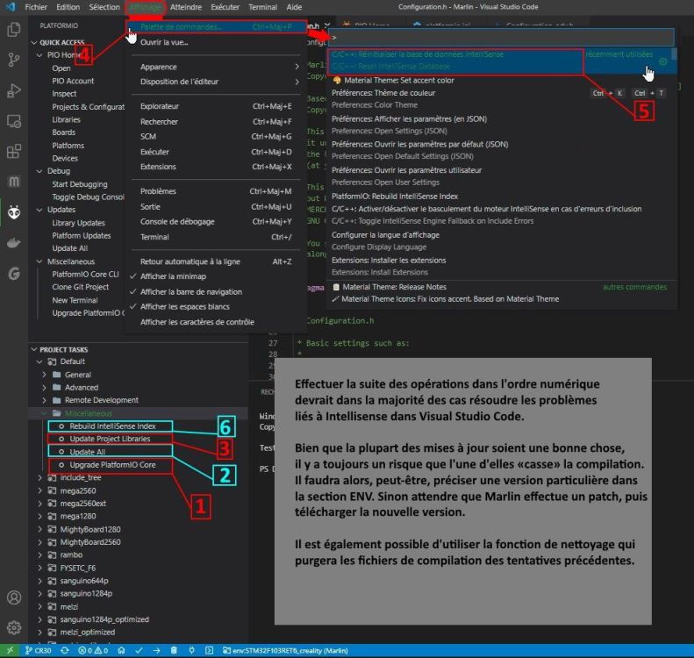Run 'Update Project Libraries' project task
Viewport: 694px width, 658px height.
[x=110, y=439]
